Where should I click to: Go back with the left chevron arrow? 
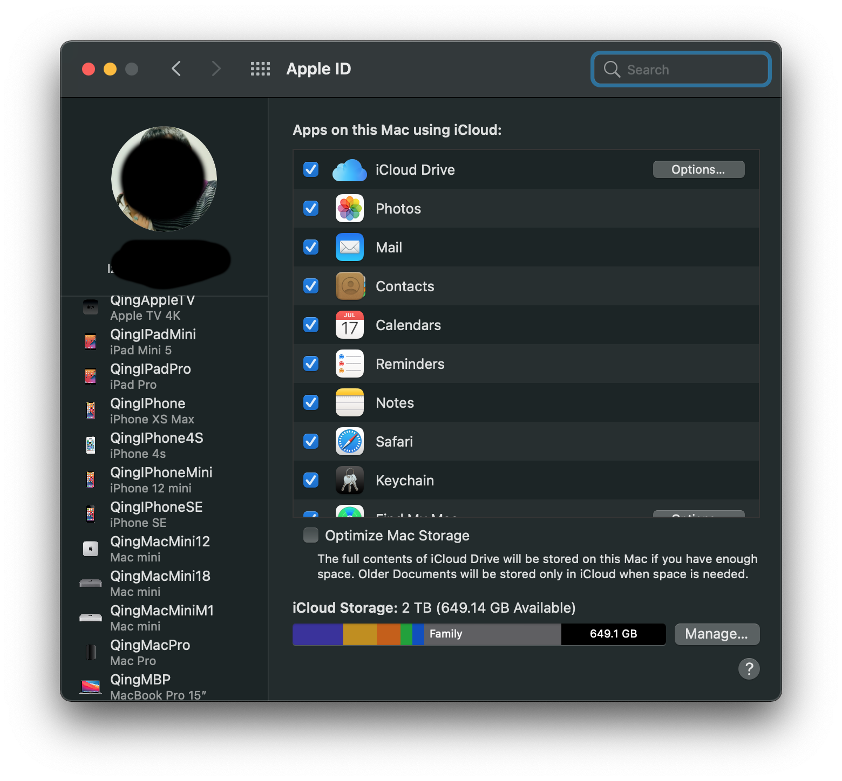[x=176, y=68]
